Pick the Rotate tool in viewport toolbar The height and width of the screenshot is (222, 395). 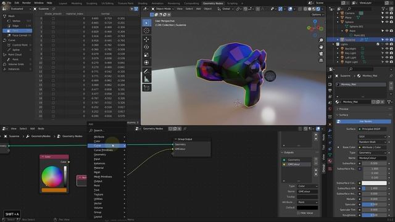pyautogui.click(x=146, y=47)
